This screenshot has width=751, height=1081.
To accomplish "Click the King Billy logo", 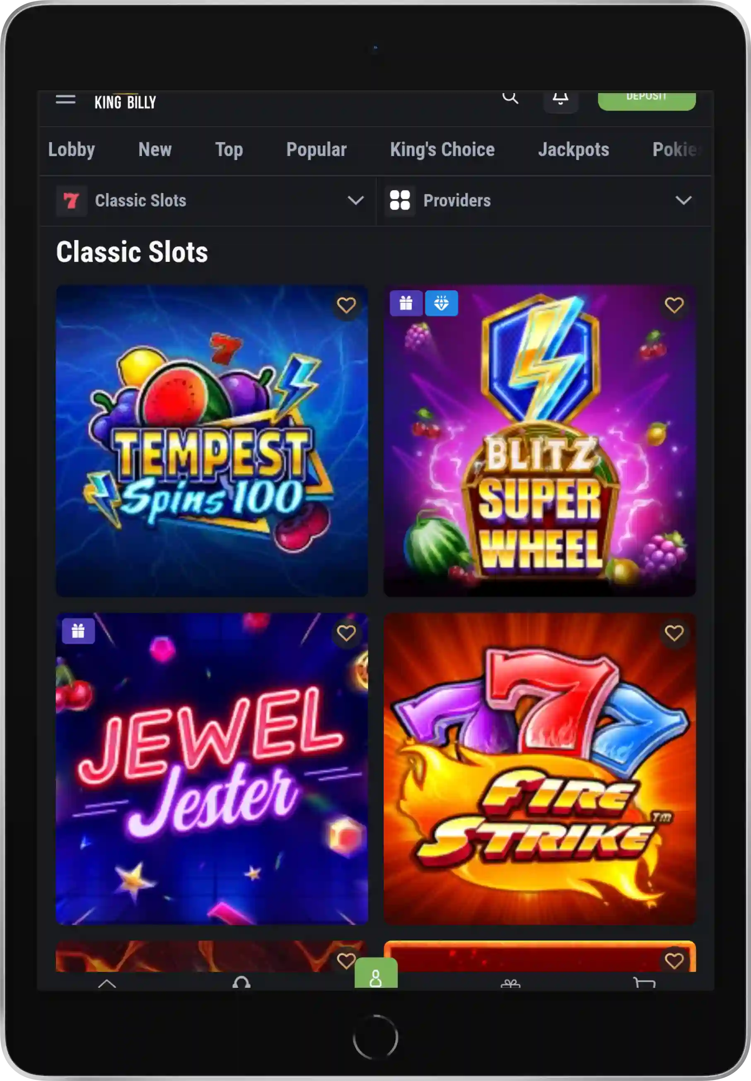I will pyautogui.click(x=125, y=102).
